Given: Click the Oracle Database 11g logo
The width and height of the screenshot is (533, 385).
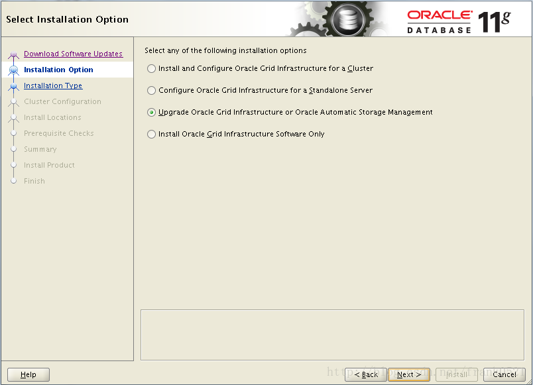Looking at the screenshot, I should coord(459,22).
